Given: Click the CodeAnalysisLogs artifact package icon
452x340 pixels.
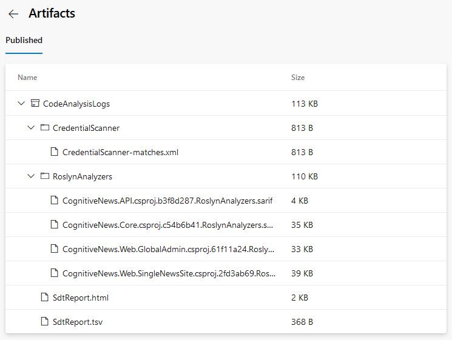Looking at the screenshot, I should tap(35, 104).
